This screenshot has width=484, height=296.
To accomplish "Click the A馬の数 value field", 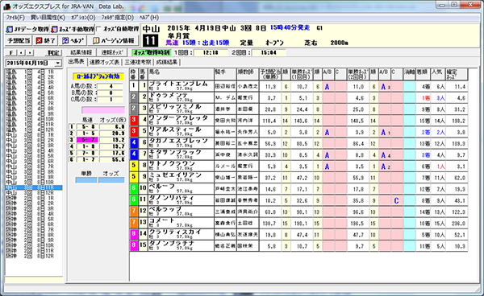I will point(111,86).
